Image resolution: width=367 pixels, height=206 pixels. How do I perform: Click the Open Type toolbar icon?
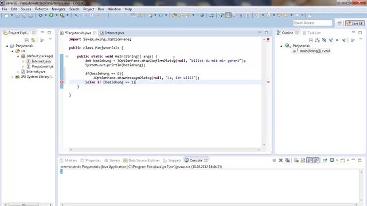(174, 15)
